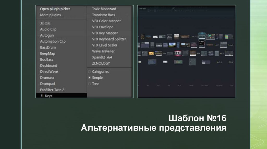Select the BeepMap plugin entry
Image resolution: width=267 pixels, height=149 pixels.
[47, 53]
